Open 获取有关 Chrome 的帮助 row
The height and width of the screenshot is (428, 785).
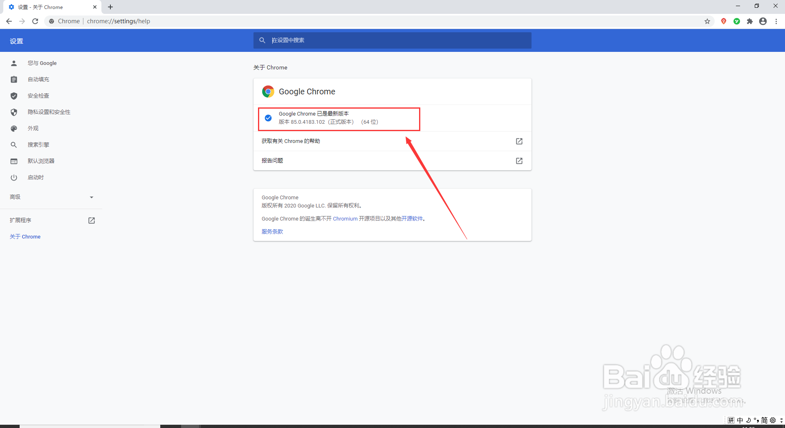[392, 141]
